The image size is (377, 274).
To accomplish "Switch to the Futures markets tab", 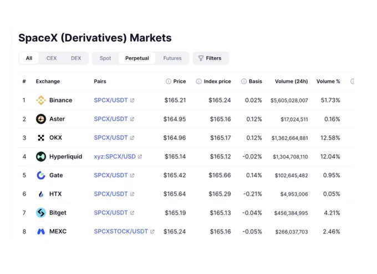I will [172, 58].
